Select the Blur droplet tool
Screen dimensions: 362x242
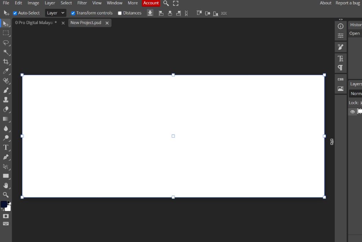6,128
